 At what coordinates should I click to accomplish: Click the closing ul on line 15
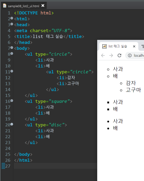(31, 95)
